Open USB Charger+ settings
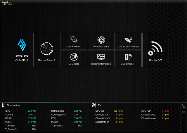 click(128, 58)
